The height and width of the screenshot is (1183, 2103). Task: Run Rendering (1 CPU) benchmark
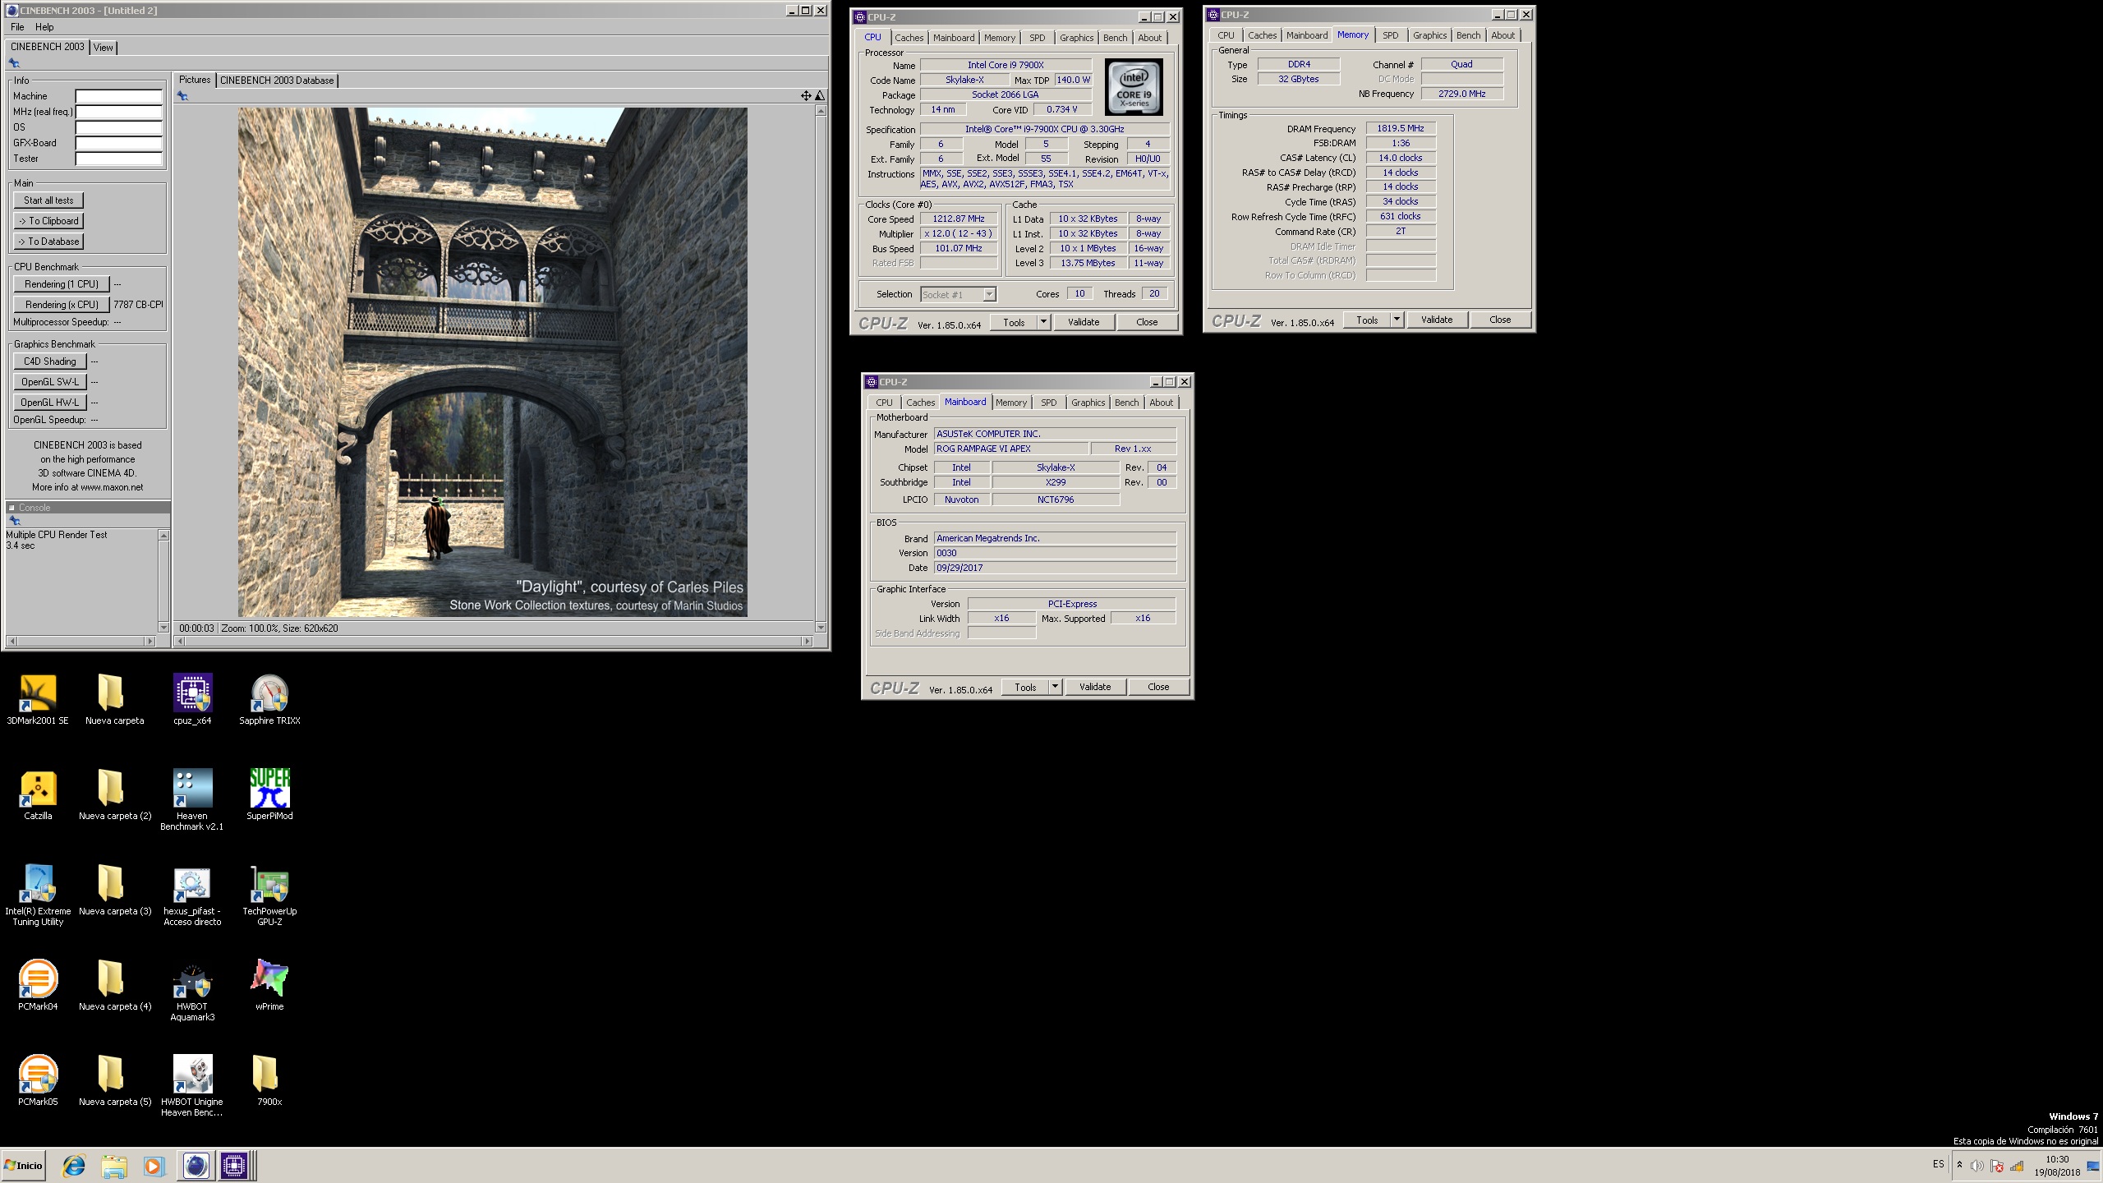62,284
